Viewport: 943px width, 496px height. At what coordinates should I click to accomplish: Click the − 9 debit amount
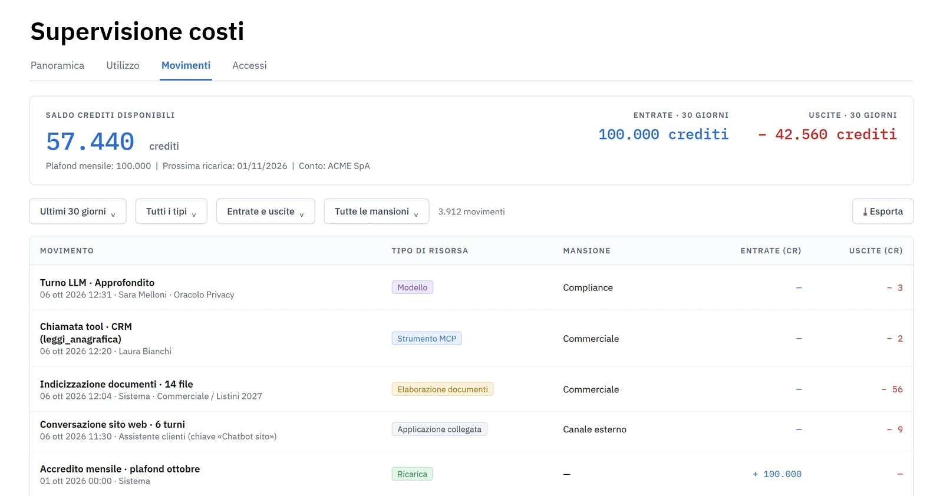click(x=895, y=429)
